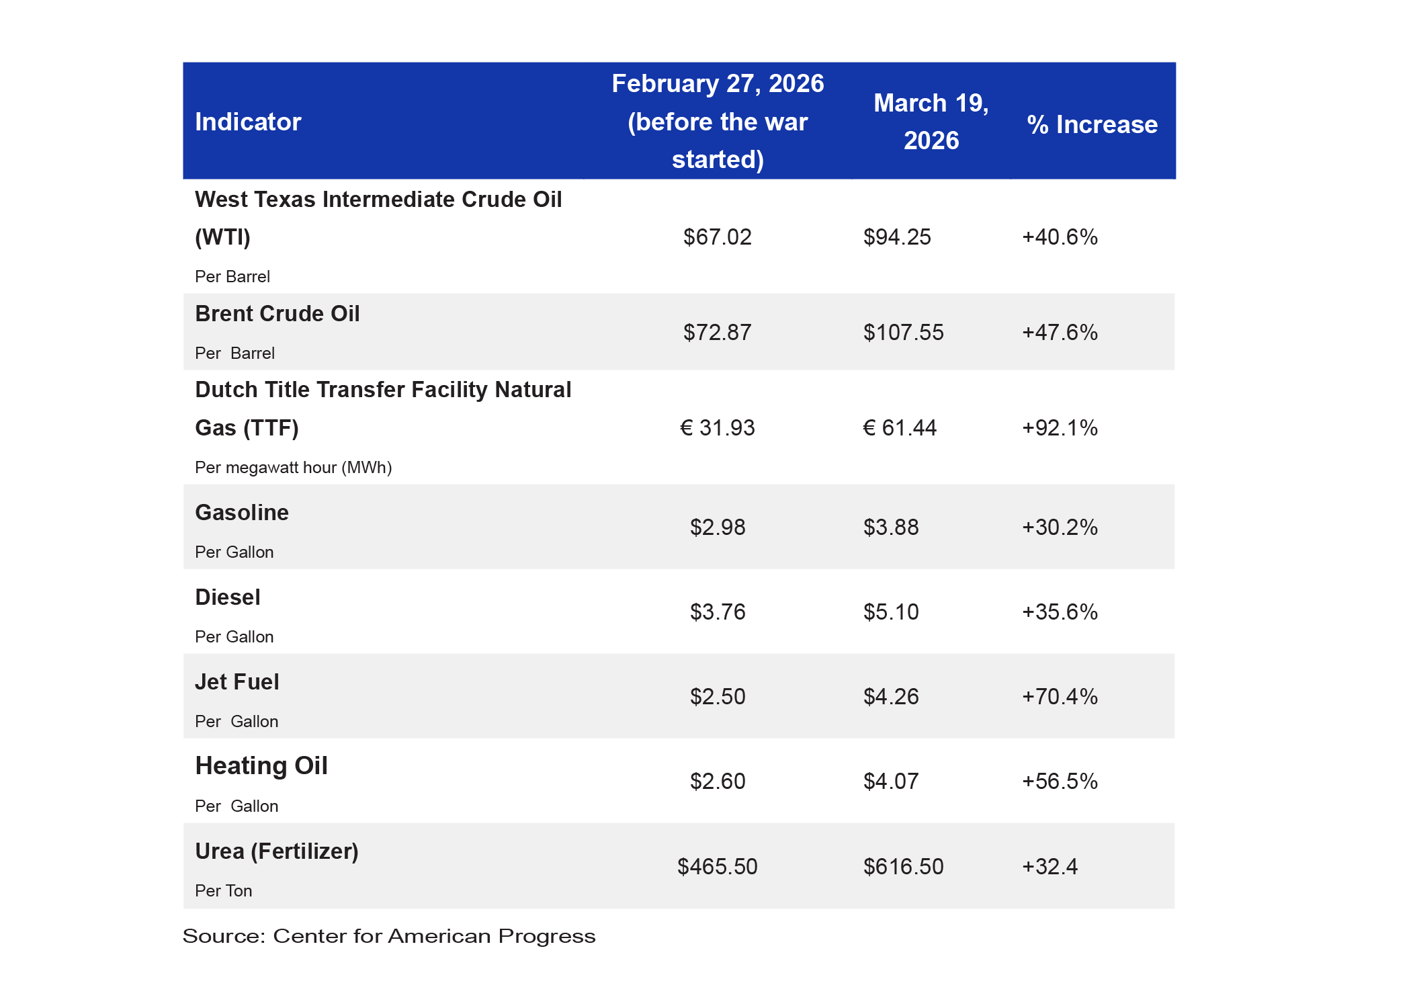Click the March 19, 2026 header
1411x1008 pixels.
click(931, 121)
